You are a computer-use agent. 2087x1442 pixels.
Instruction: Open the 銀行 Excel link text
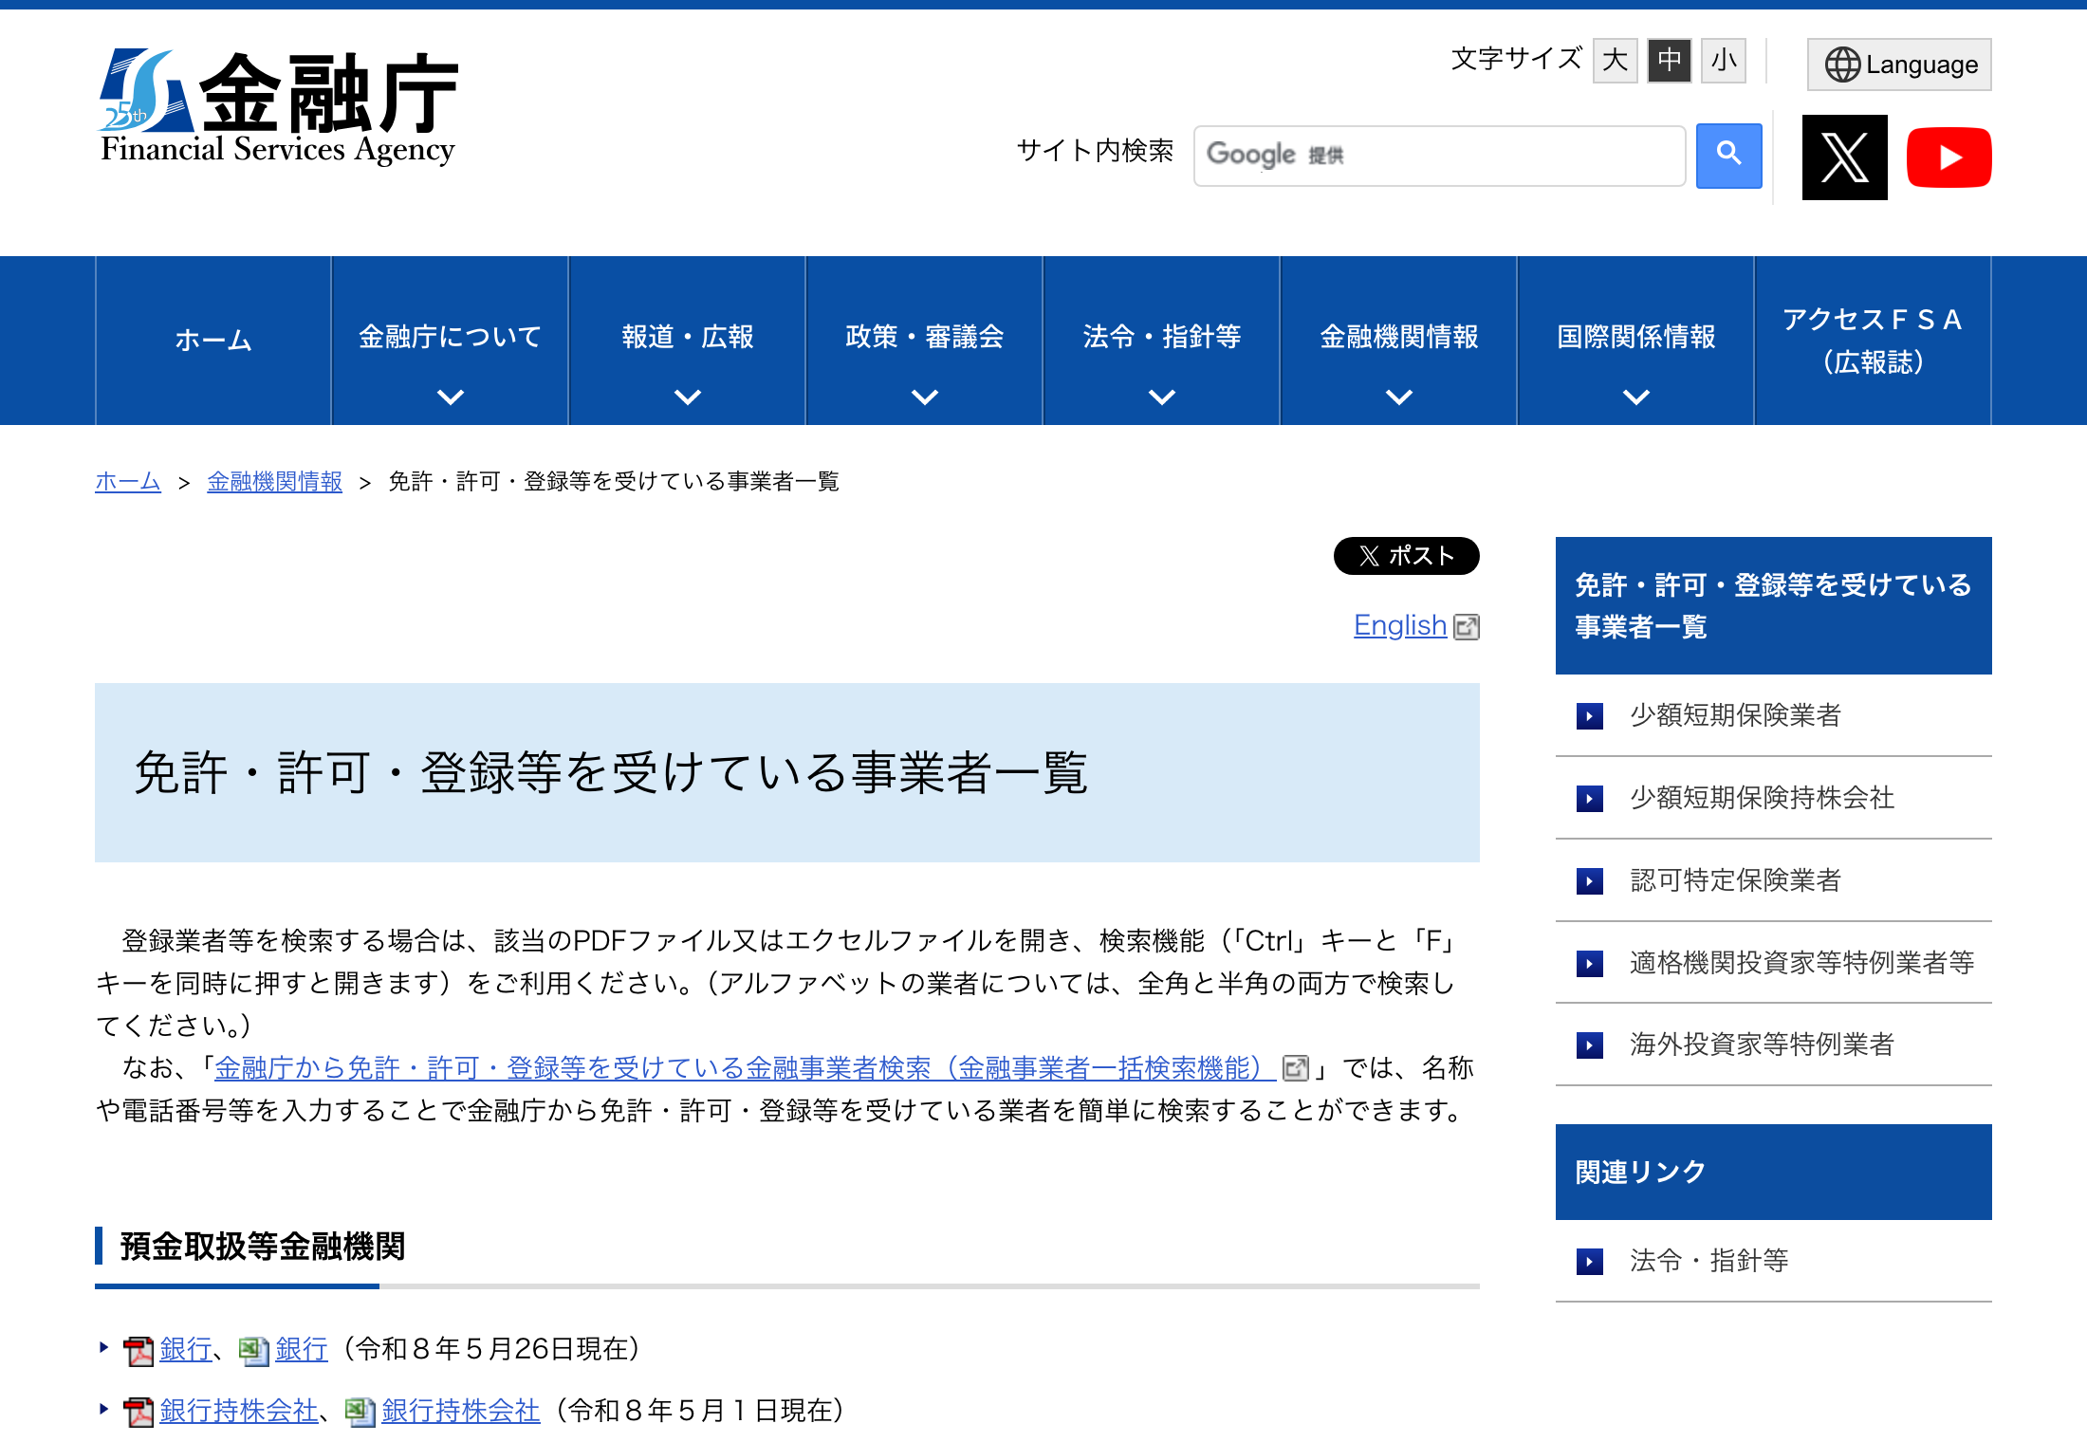point(302,1349)
